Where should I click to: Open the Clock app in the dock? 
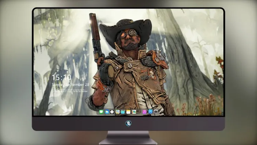pos(112,112)
